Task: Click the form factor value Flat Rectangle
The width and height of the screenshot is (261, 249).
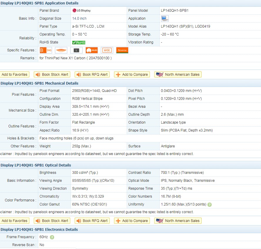Action: coord(83,122)
